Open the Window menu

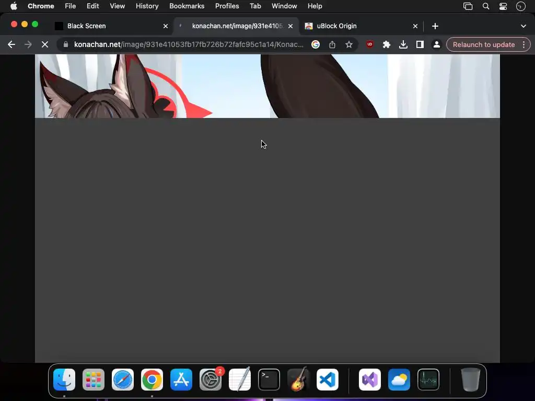click(x=284, y=6)
